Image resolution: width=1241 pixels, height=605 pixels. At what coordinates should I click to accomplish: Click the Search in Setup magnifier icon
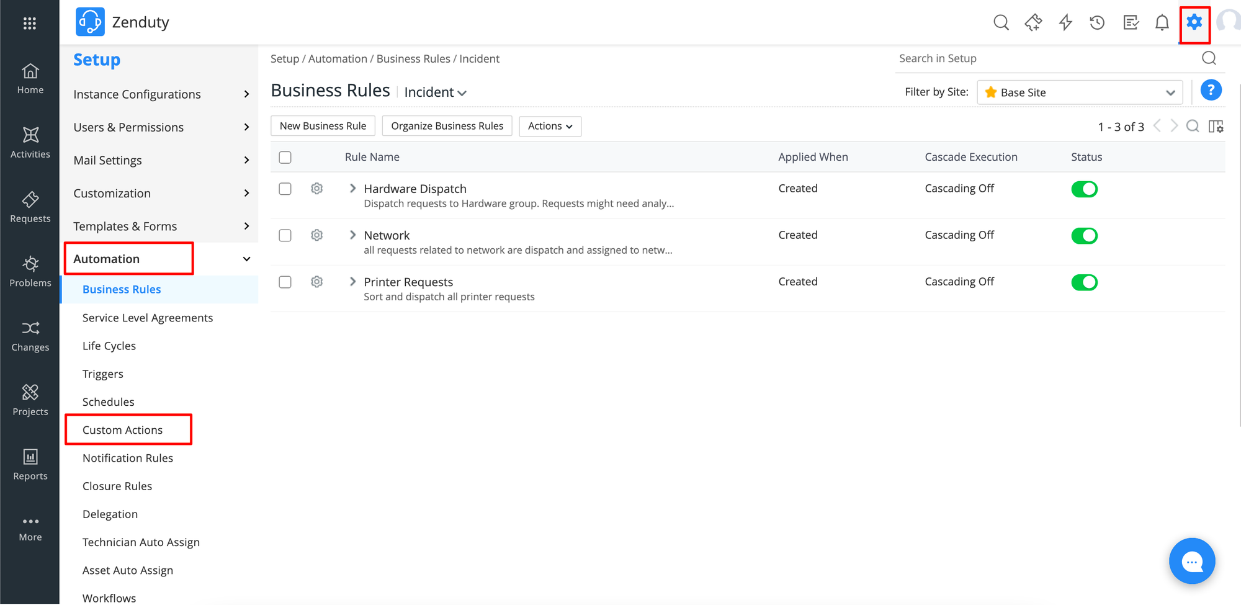(1209, 58)
